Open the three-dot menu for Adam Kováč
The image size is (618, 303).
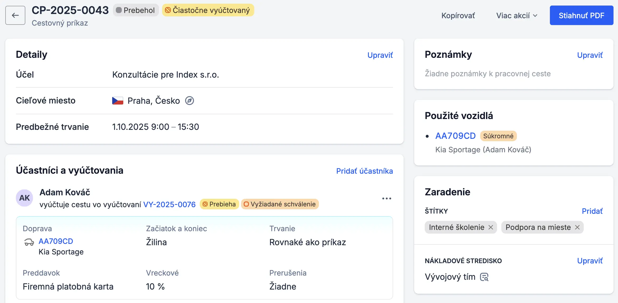pyautogui.click(x=386, y=198)
